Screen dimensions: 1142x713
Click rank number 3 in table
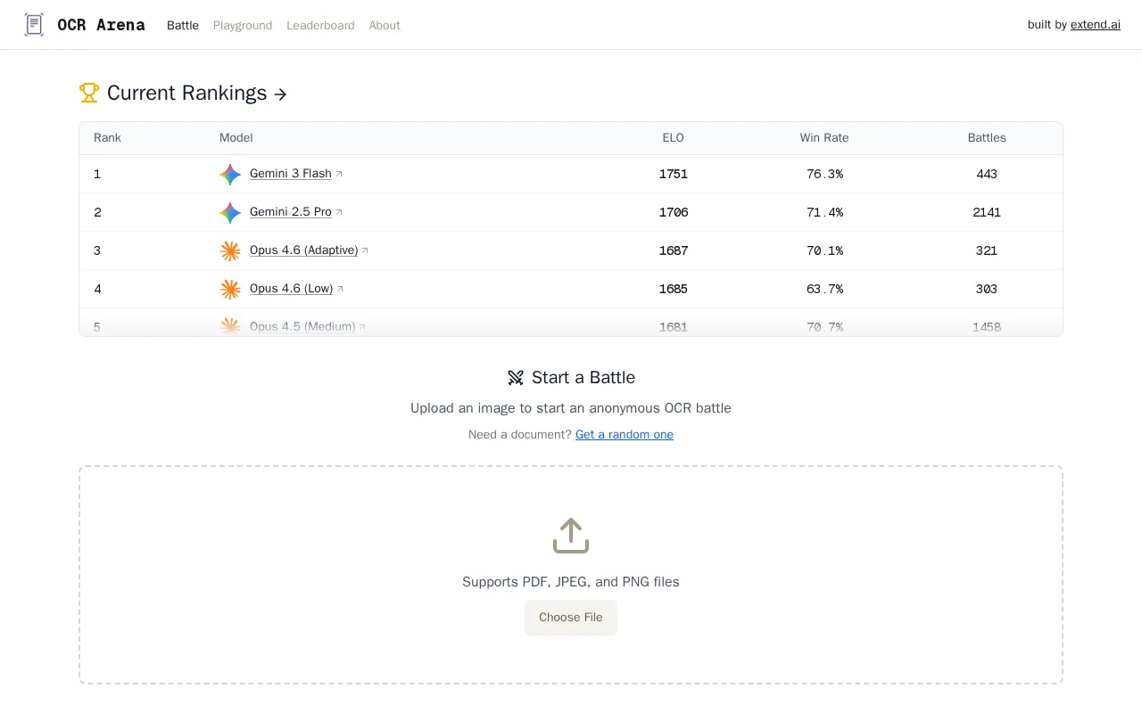click(x=97, y=250)
